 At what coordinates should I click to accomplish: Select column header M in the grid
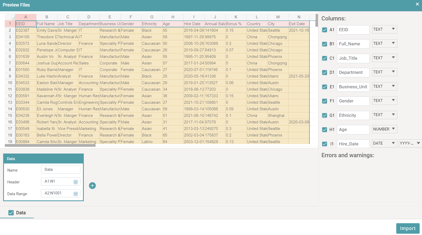(x=278, y=17)
